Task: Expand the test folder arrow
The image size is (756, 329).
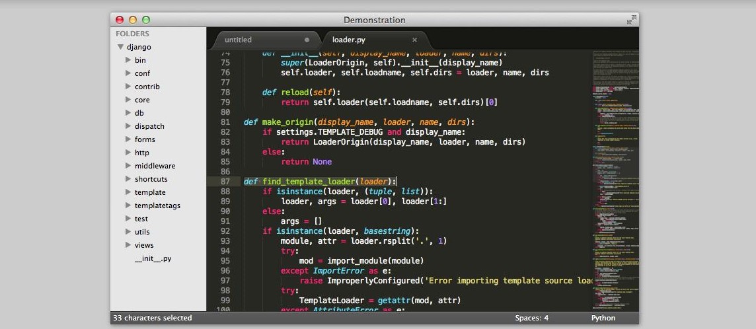Action: [x=128, y=218]
